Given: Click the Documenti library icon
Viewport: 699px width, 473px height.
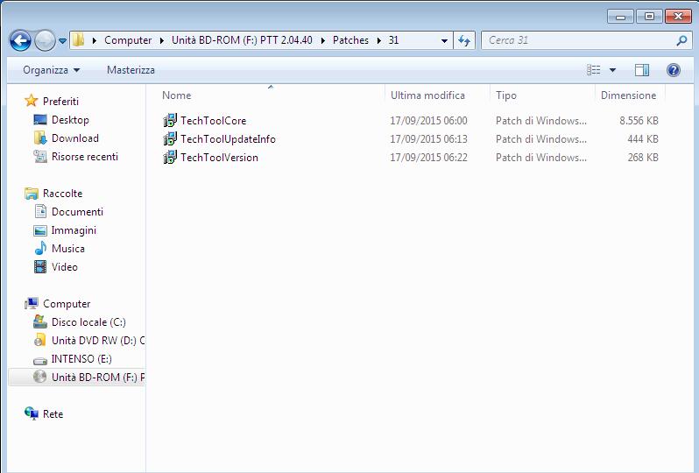Looking at the screenshot, I should point(40,211).
